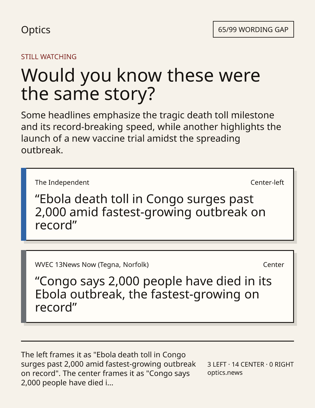This screenshot has height=408, width=315.
Task: Click the blue bias bar on Independent card
Action: point(24,204)
